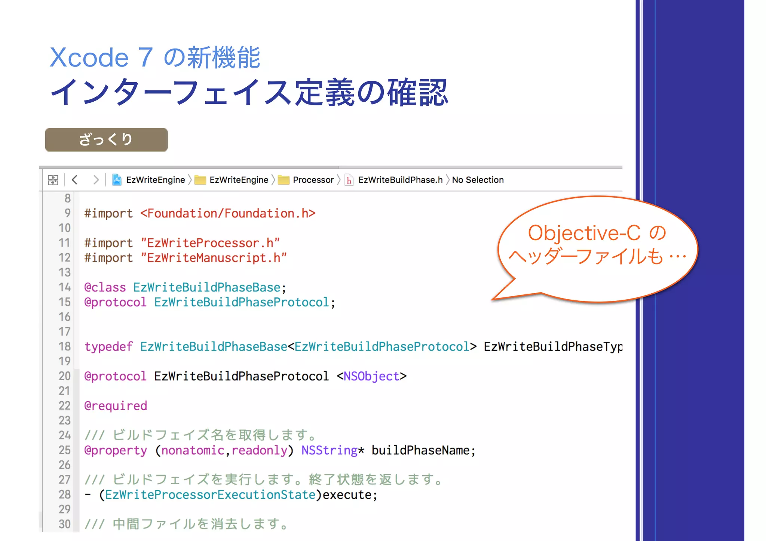Select the EzWriteEngine project icon
Image resolution: width=766 pixels, height=541 pixels.
pyautogui.click(x=117, y=180)
